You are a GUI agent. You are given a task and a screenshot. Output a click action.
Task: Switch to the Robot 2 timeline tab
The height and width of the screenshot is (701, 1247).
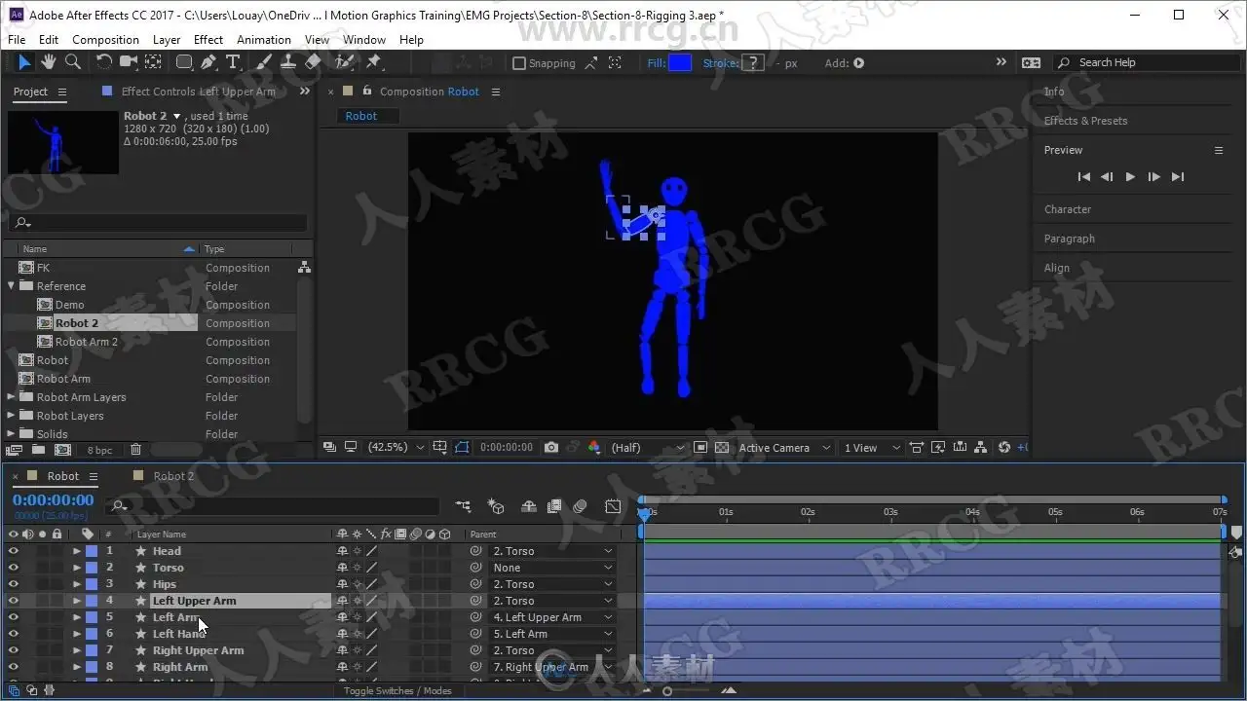pos(173,476)
